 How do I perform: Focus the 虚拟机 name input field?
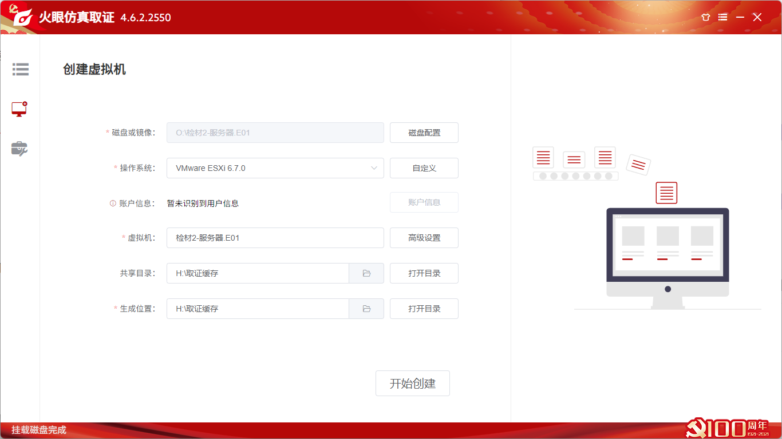pyautogui.click(x=275, y=238)
